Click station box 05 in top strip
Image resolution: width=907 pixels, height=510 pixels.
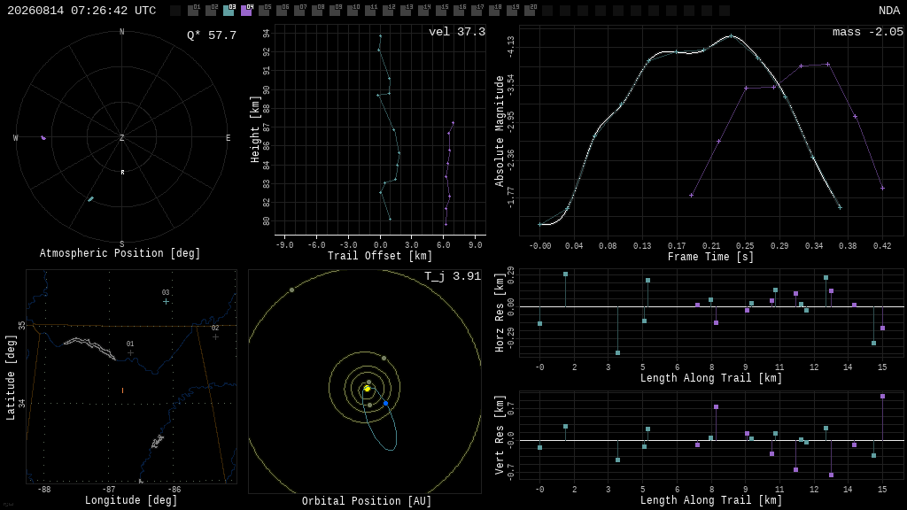tap(264, 11)
